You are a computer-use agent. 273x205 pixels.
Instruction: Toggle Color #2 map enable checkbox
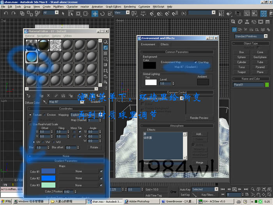[101, 178]
